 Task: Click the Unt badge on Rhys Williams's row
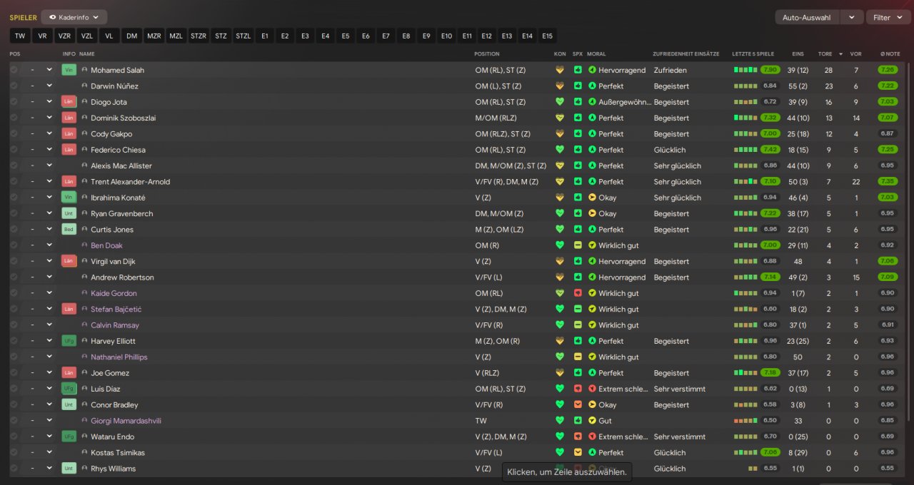click(69, 469)
